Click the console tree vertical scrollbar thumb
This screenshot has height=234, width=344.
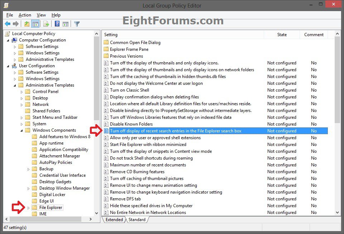pyautogui.click(x=96, y=78)
